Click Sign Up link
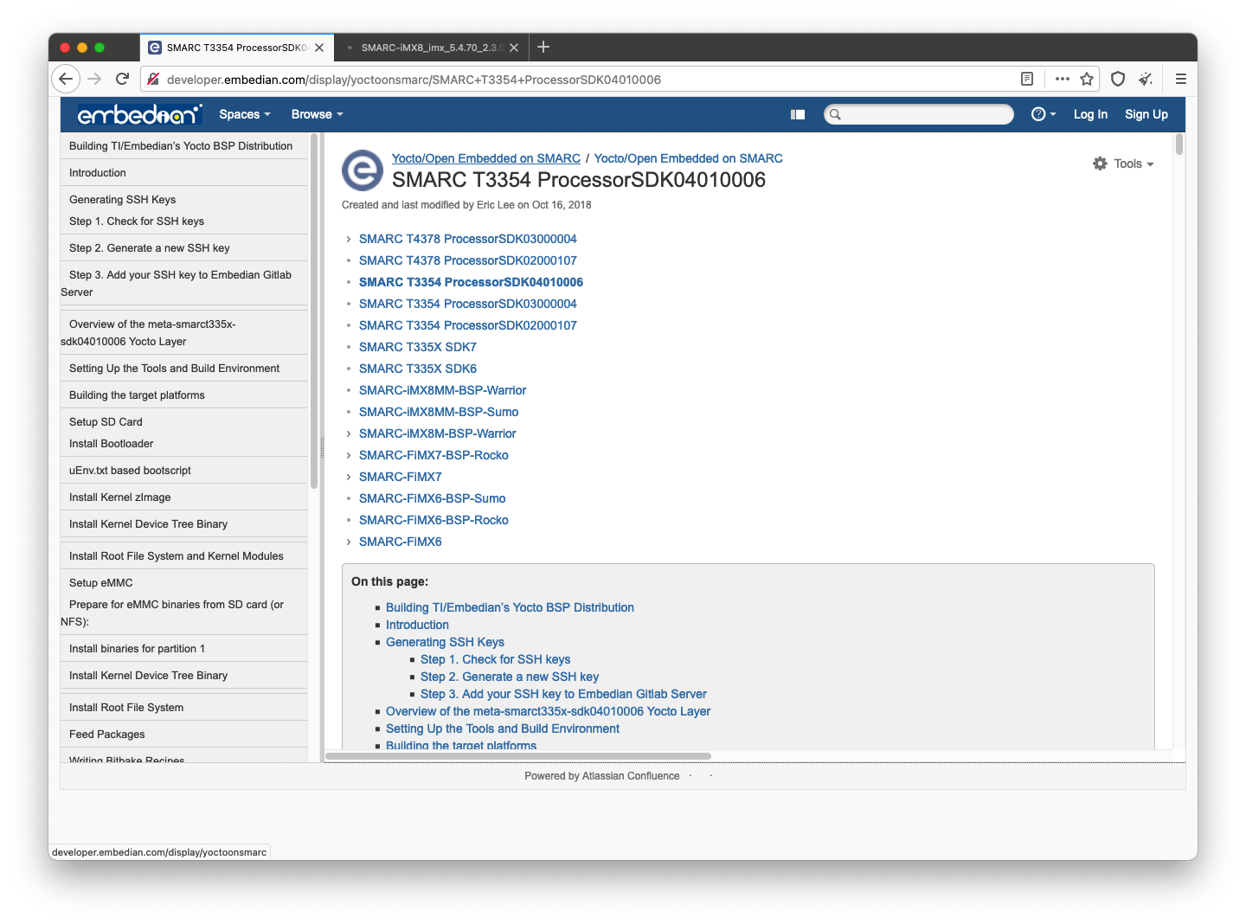1246x924 pixels. [x=1146, y=114]
